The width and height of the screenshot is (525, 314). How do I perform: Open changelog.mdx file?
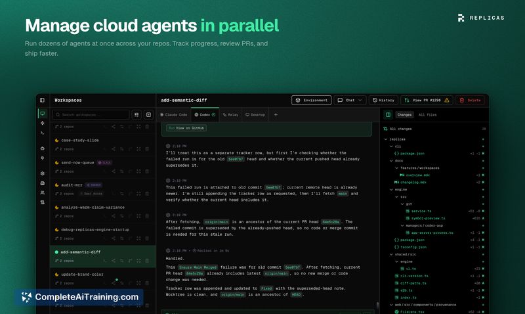[415, 183]
